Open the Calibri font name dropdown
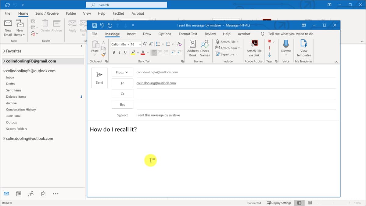 (x=128, y=44)
